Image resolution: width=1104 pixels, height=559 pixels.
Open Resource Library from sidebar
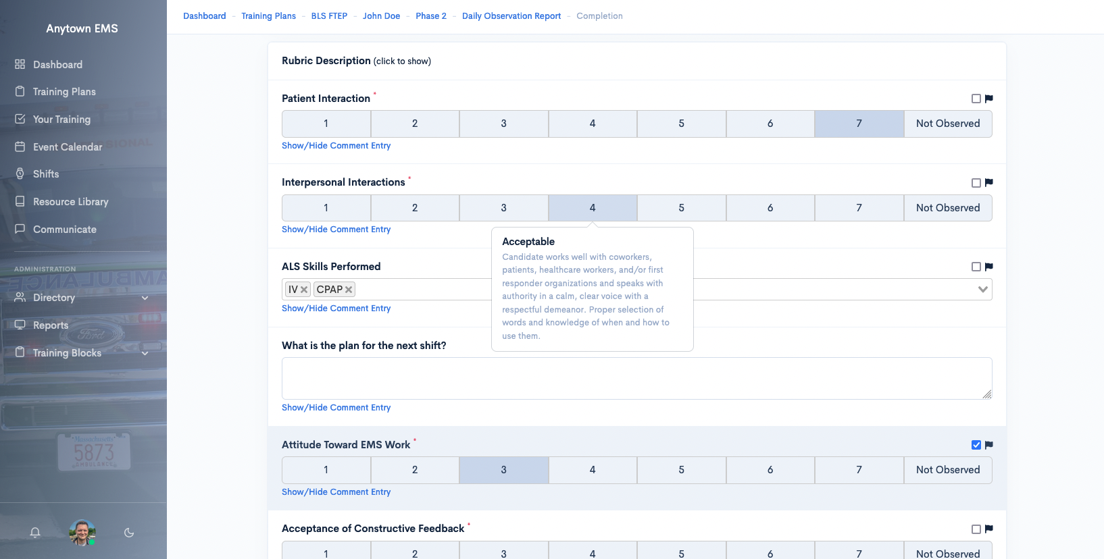click(x=70, y=202)
